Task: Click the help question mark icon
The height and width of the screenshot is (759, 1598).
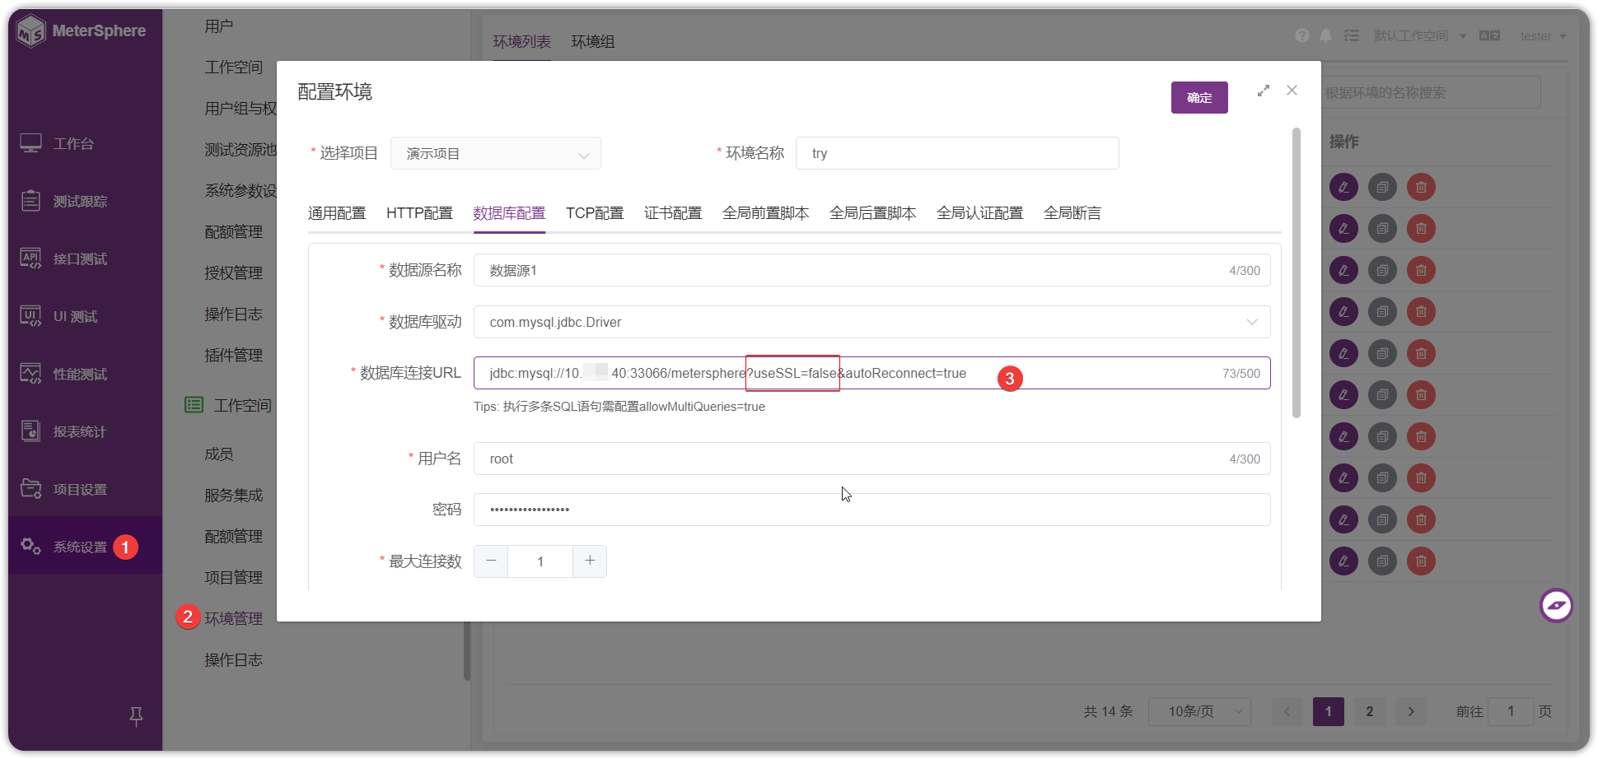Action: pyautogui.click(x=1302, y=35)
